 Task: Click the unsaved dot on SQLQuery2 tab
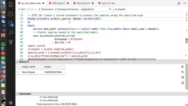(x=93, y=3)
